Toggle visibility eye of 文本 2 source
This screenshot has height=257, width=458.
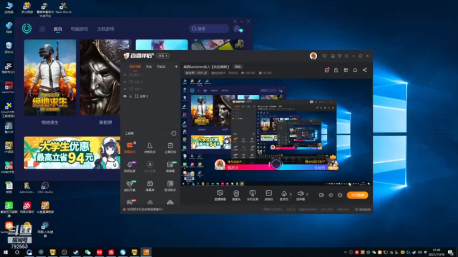point(125,82)
